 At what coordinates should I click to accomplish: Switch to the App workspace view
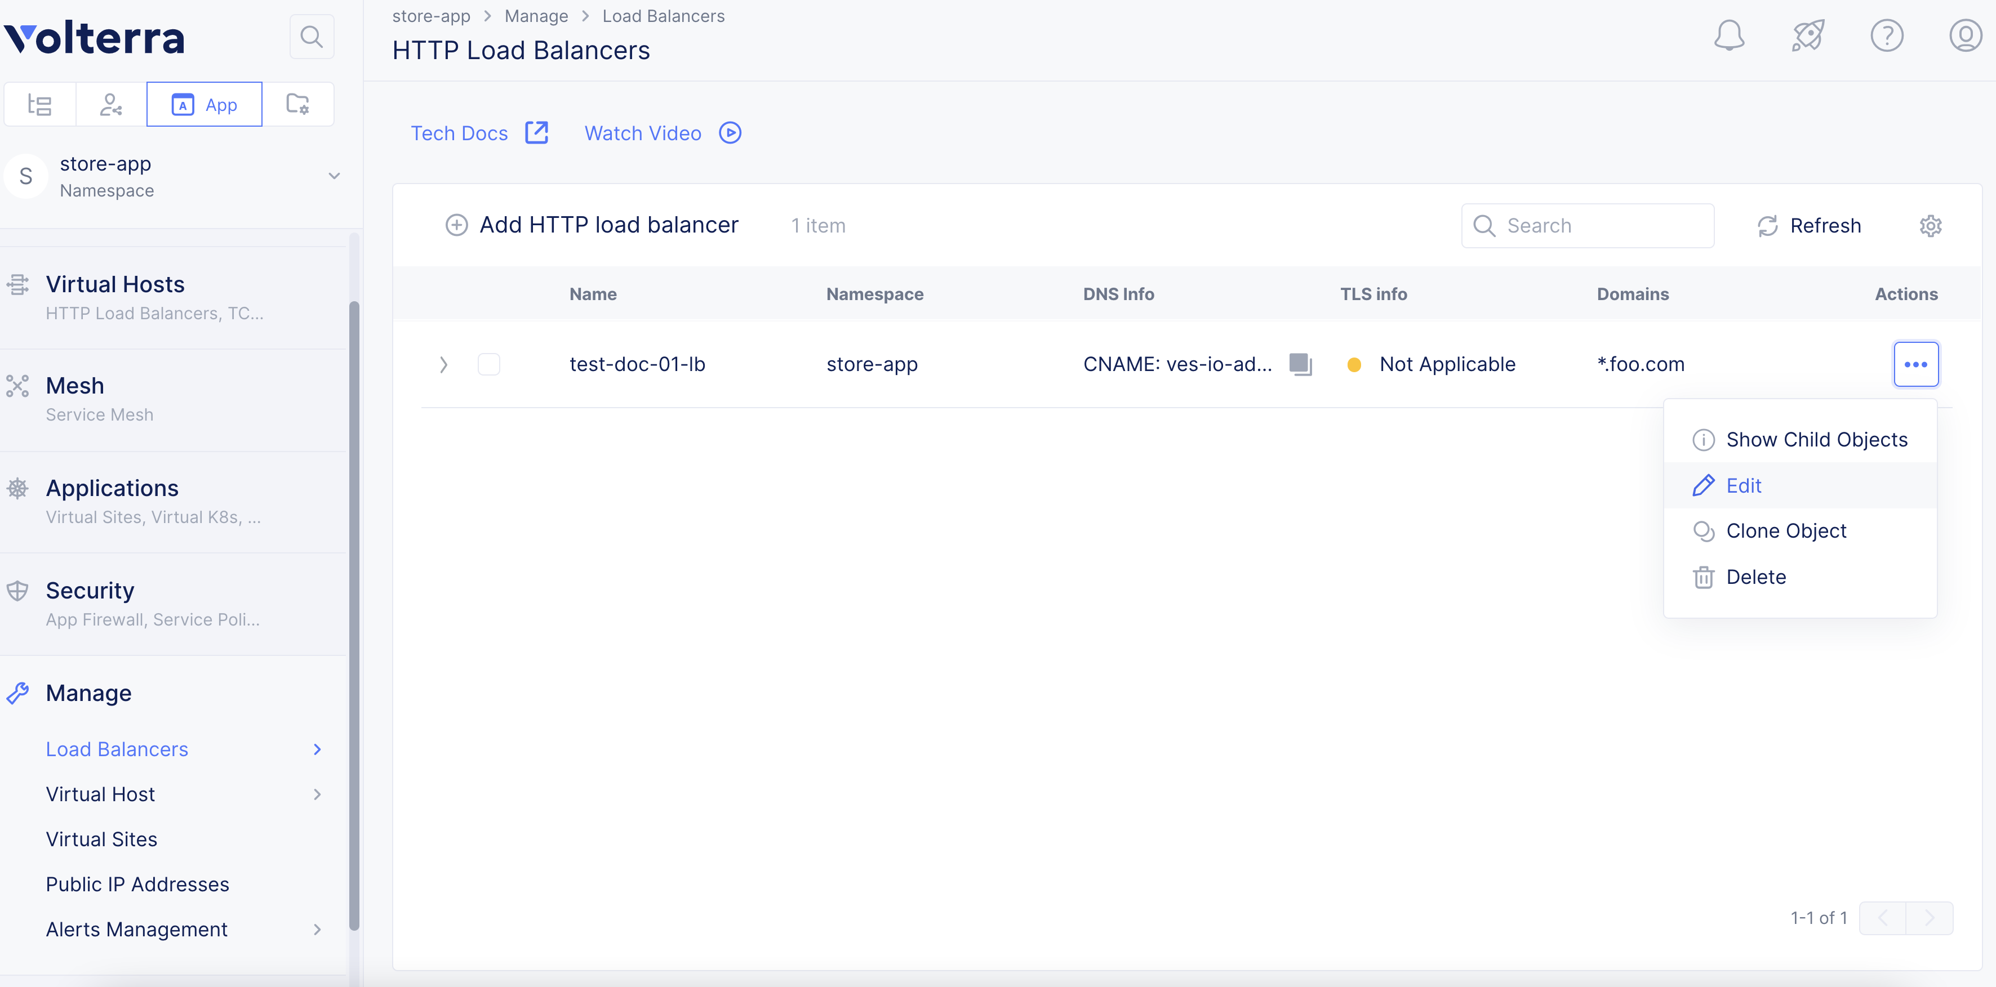(x=205, y=104)
